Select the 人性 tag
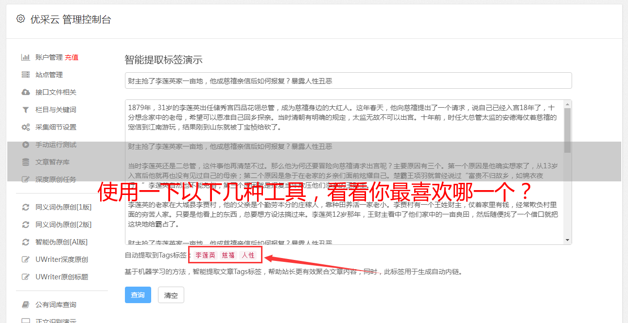The height and width of the screenshot is (323, 628). click(x=248, y=255)
